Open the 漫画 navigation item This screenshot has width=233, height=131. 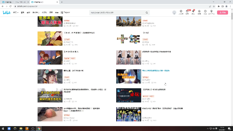point(51,13)
